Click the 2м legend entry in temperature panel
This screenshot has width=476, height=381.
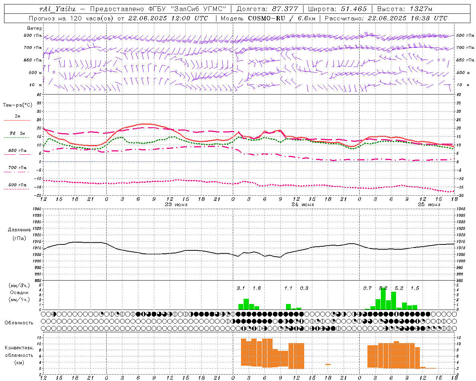point(17,116)
